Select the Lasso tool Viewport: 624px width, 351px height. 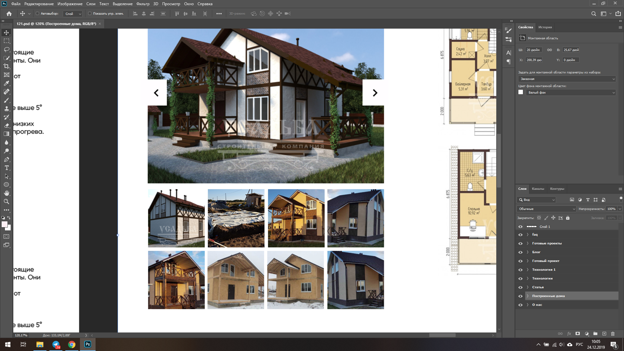[x=6, y=49]
